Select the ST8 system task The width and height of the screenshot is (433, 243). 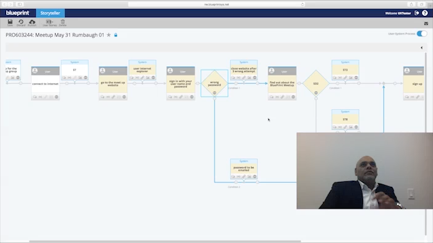(345, 120)
